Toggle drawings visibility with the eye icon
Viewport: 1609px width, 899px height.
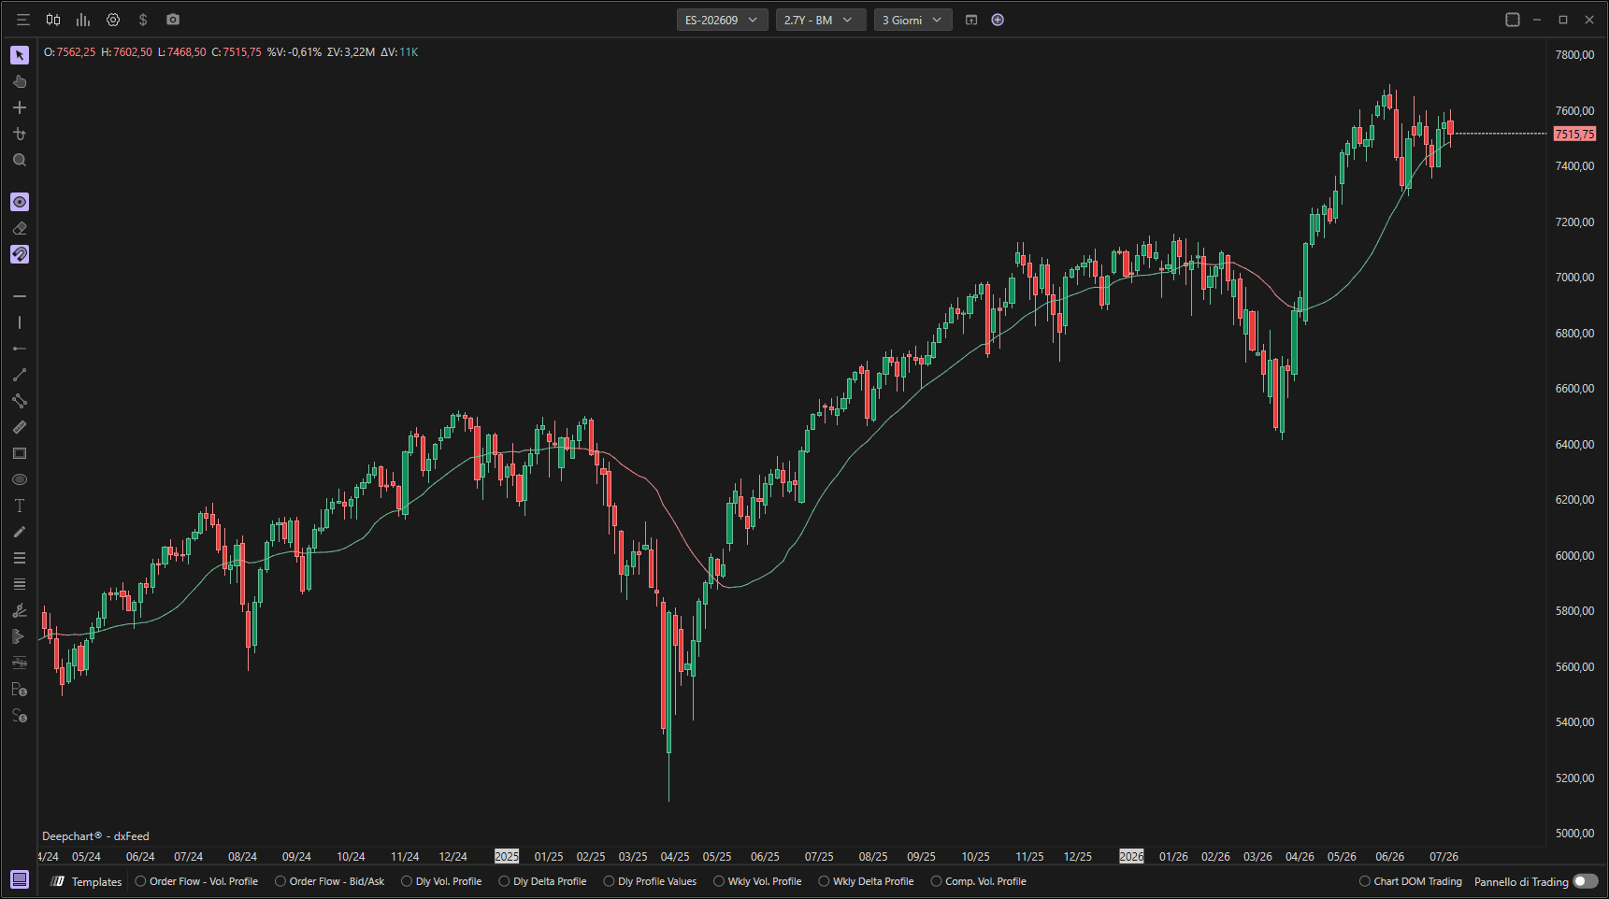coord(20,202)
